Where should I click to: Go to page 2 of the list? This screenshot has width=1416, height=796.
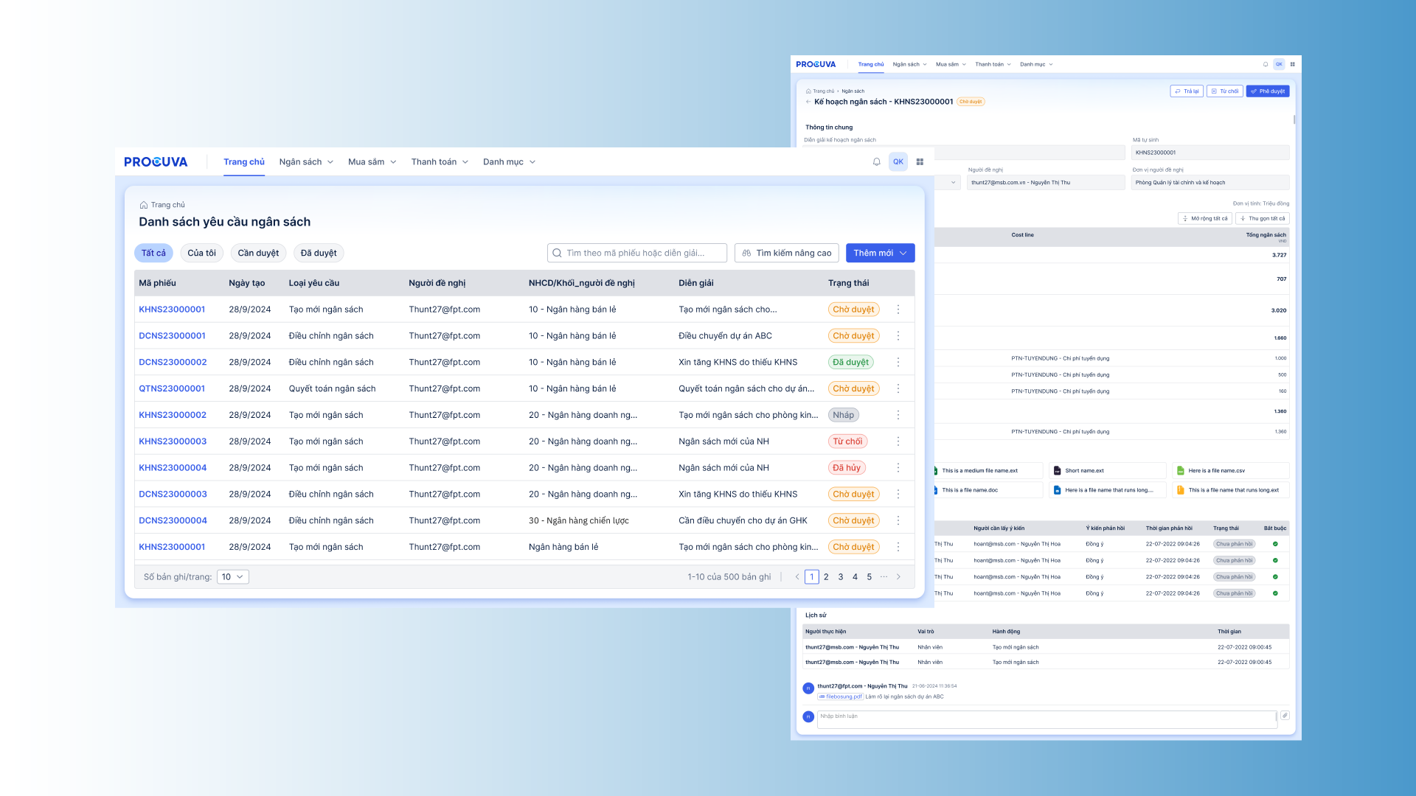(x=826, y=577)
